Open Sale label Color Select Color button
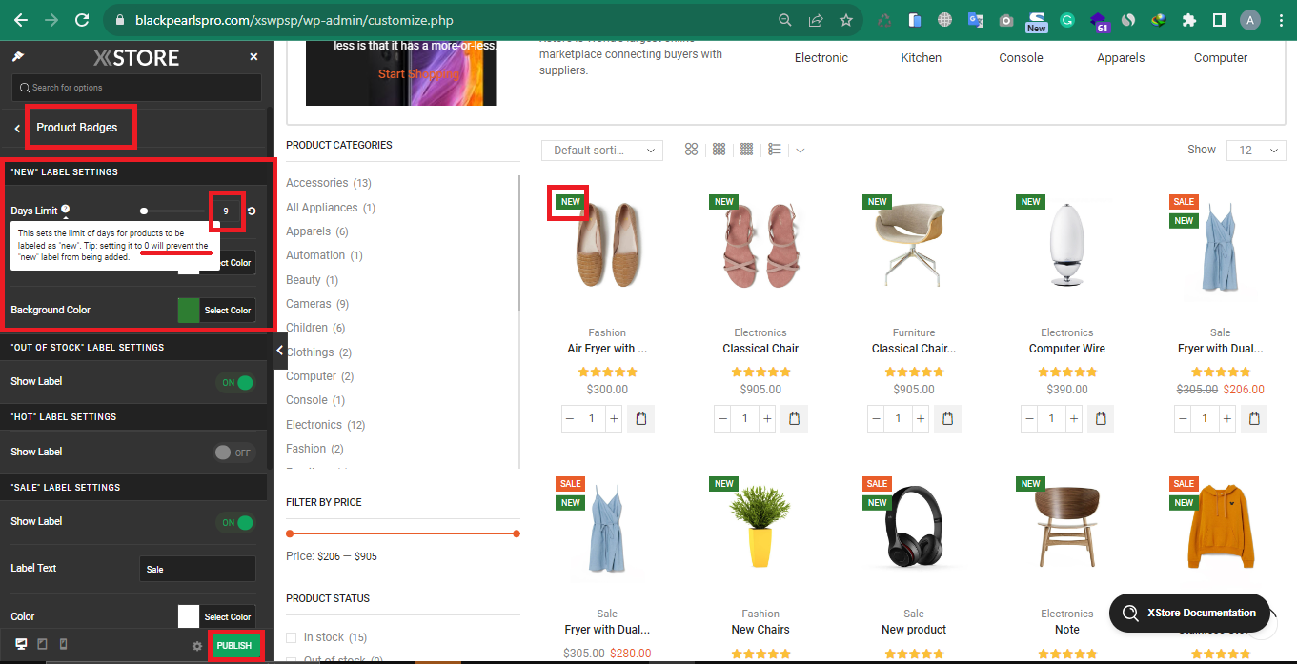 coord(228,616)
